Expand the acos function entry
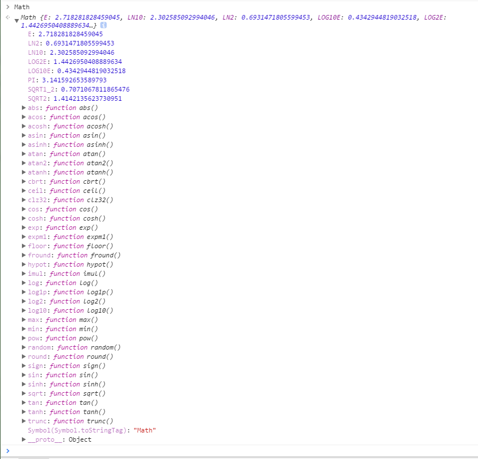Viewport: 478px width, 459px height. click(24, 117)
